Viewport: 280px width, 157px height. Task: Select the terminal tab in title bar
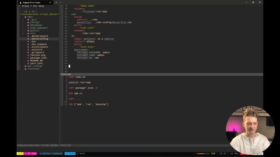coord(35,3)
